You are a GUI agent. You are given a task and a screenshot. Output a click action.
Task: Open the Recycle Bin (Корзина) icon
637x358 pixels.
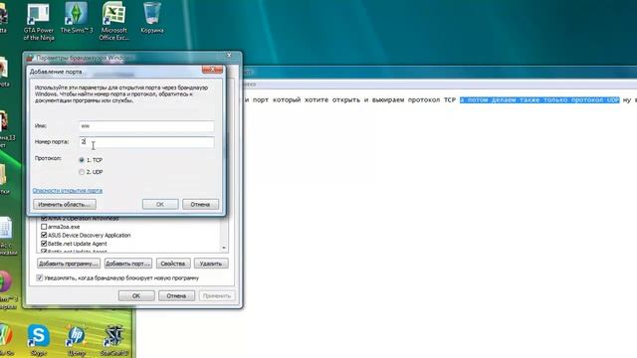pos(152,18)
